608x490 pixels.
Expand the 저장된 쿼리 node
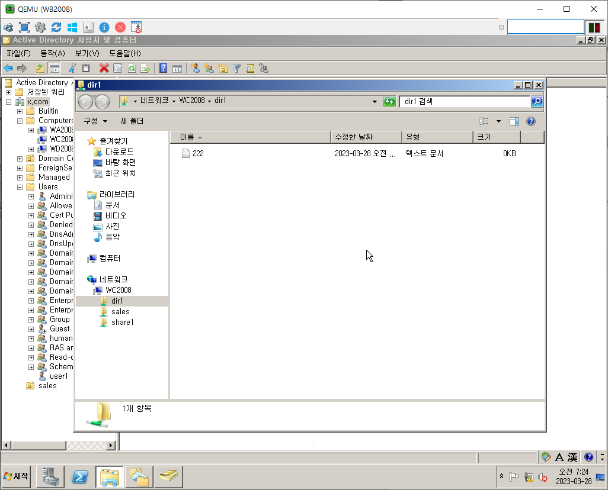[8, 92]
